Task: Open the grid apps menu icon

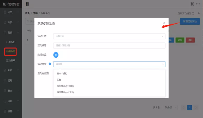Action: tap(27, 4)
